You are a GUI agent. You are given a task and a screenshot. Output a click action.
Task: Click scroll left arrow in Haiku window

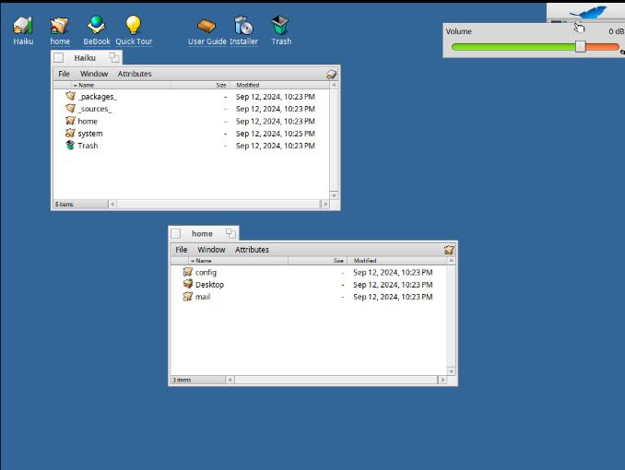click(112, 204)
